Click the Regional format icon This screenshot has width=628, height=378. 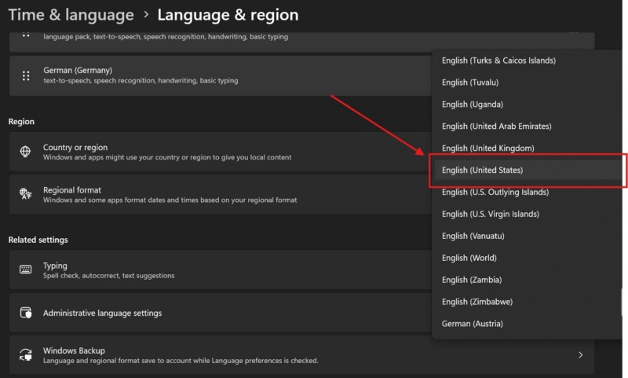click(26, 194)
